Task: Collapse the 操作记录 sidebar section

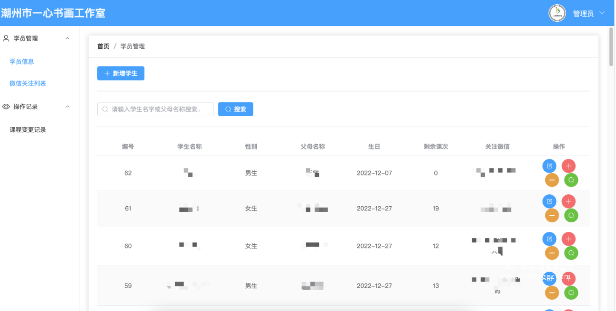Action: (x=67, y=106)
